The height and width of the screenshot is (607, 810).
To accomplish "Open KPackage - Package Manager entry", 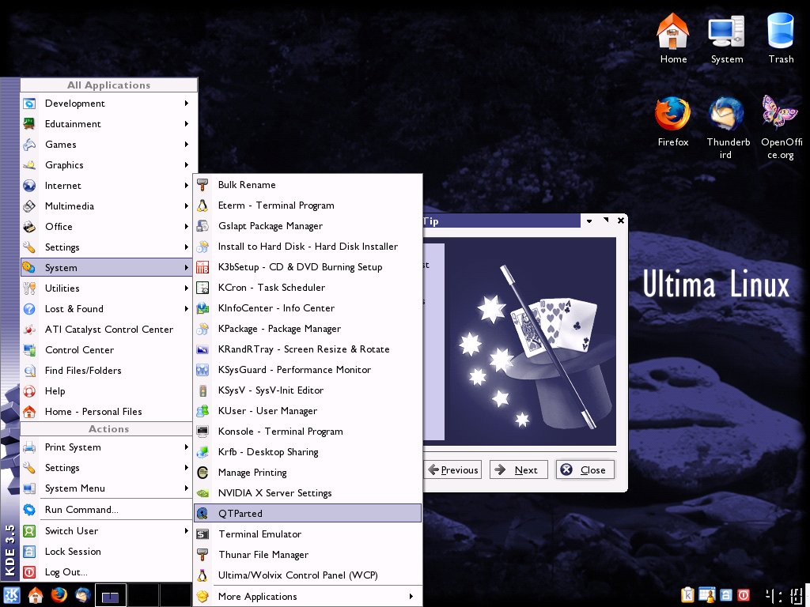I will point(308,329).
